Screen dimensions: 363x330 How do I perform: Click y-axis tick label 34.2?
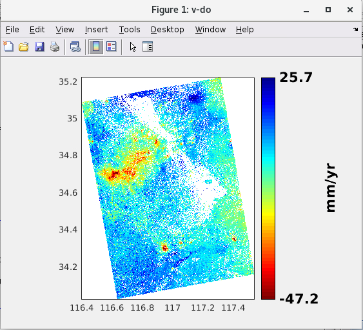pos(68,267)
